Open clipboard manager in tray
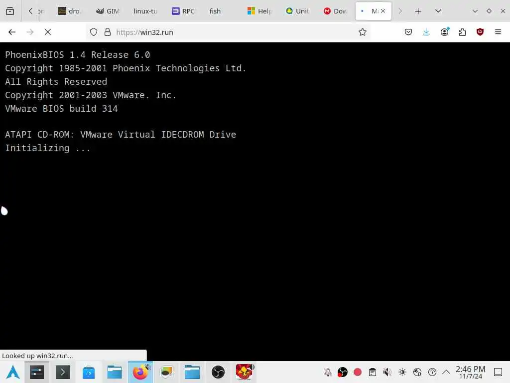Image resolution: width=510 pixels, height=383 pixels. [x=373, y=372]
